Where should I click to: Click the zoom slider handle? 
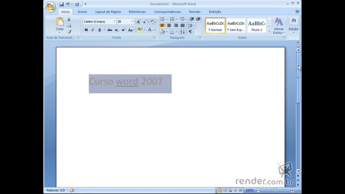pyautogui.click(x=275, y=190)
